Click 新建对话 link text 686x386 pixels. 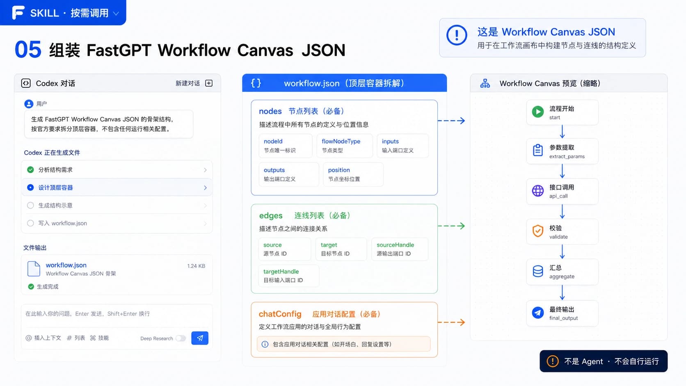point(188,83)
